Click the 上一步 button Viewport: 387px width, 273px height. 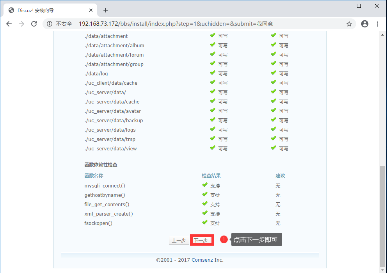click(179, 240)
